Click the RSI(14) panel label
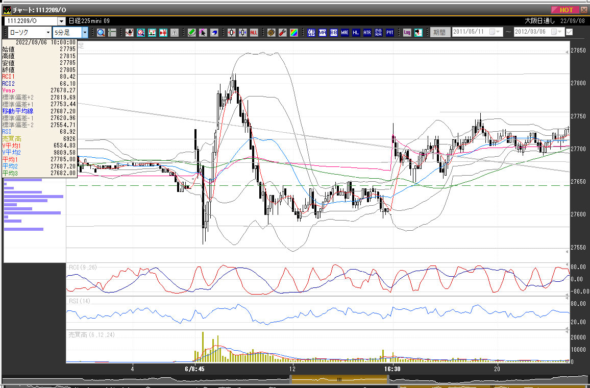The width and height of the screenshot is (590, 388). (x=80, y=301)
